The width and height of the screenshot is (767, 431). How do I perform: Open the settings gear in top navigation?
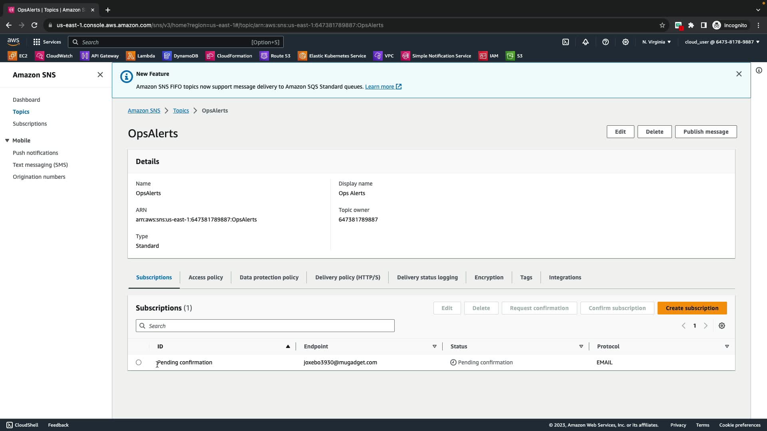point(626,42)
